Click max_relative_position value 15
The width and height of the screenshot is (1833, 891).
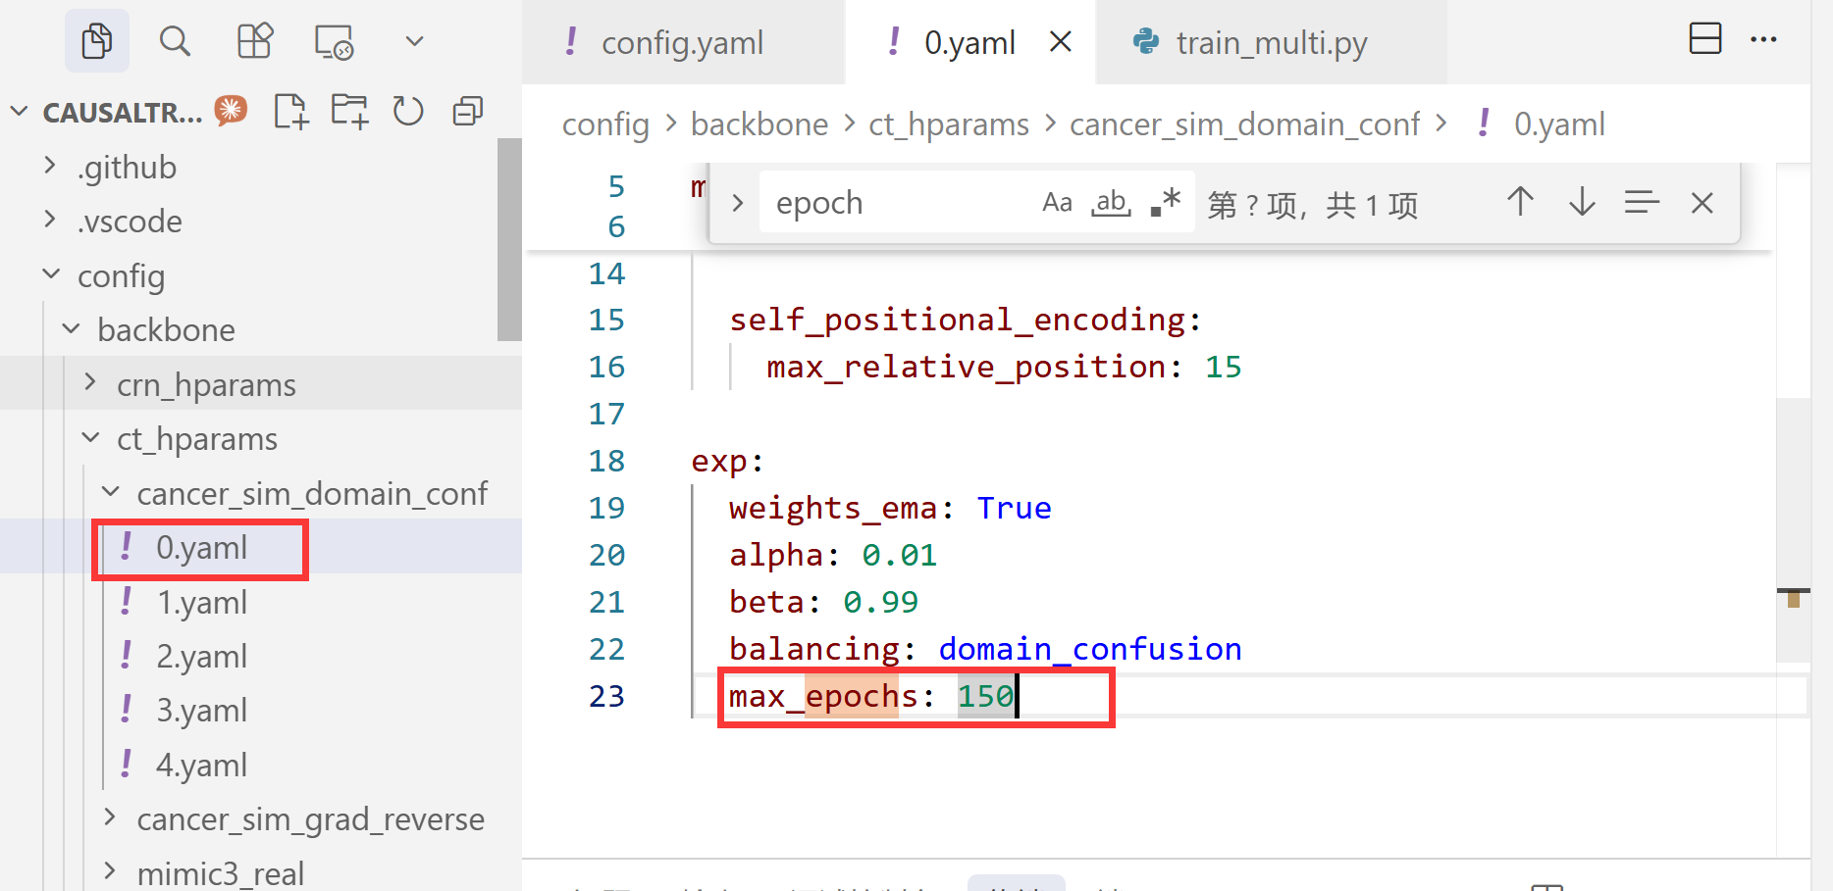click(x=1223, y=367)
